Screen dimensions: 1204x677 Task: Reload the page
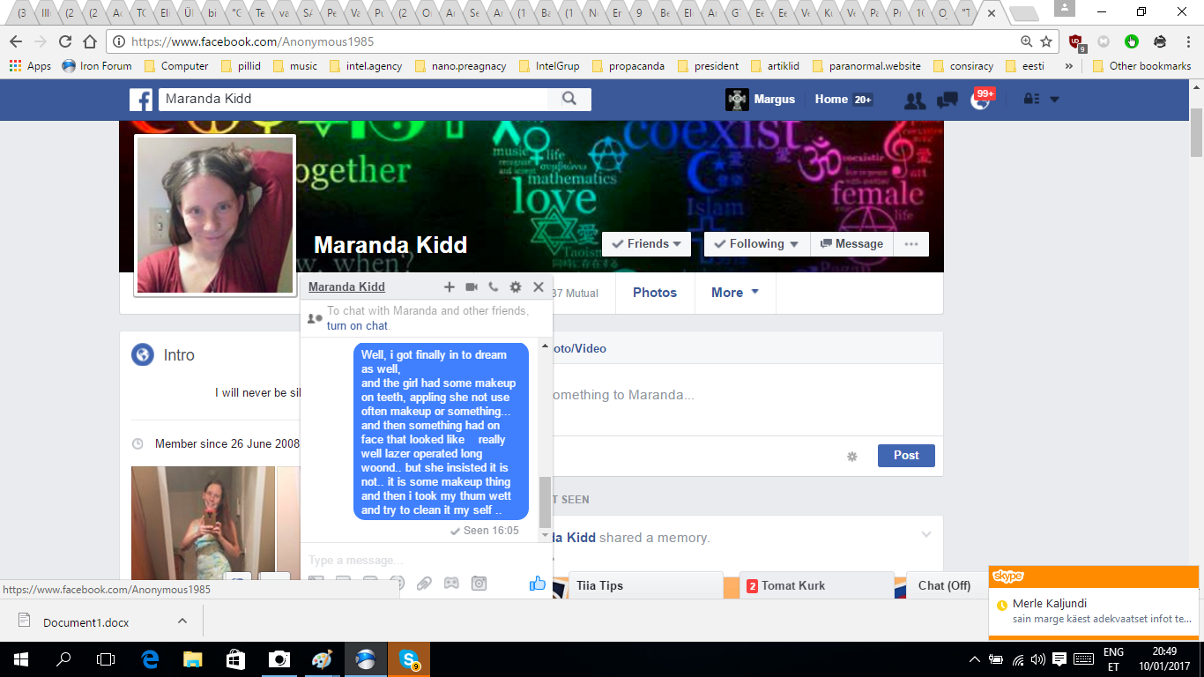pyautogui.click(x=65, y=41)
